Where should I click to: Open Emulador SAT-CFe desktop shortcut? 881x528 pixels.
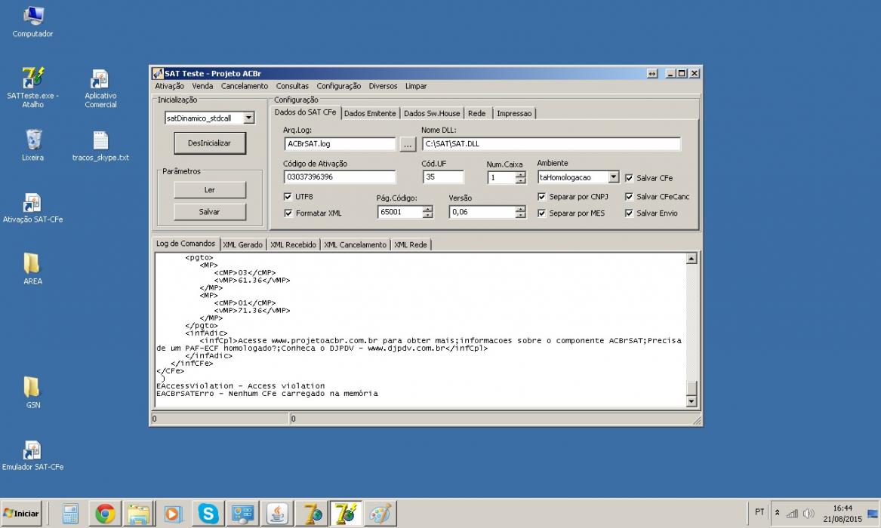[32, 455]
